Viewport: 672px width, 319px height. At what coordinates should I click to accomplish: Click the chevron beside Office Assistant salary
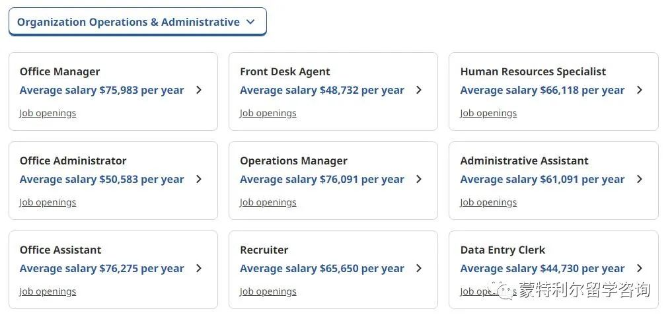(199, 268)
